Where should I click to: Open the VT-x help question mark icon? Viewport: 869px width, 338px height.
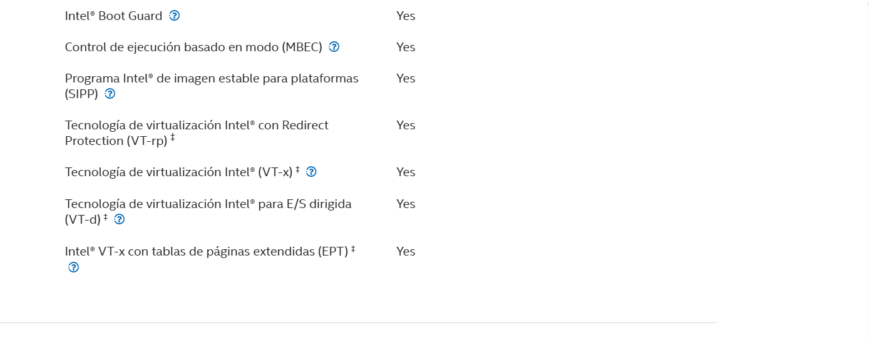(x=311, y=172)
